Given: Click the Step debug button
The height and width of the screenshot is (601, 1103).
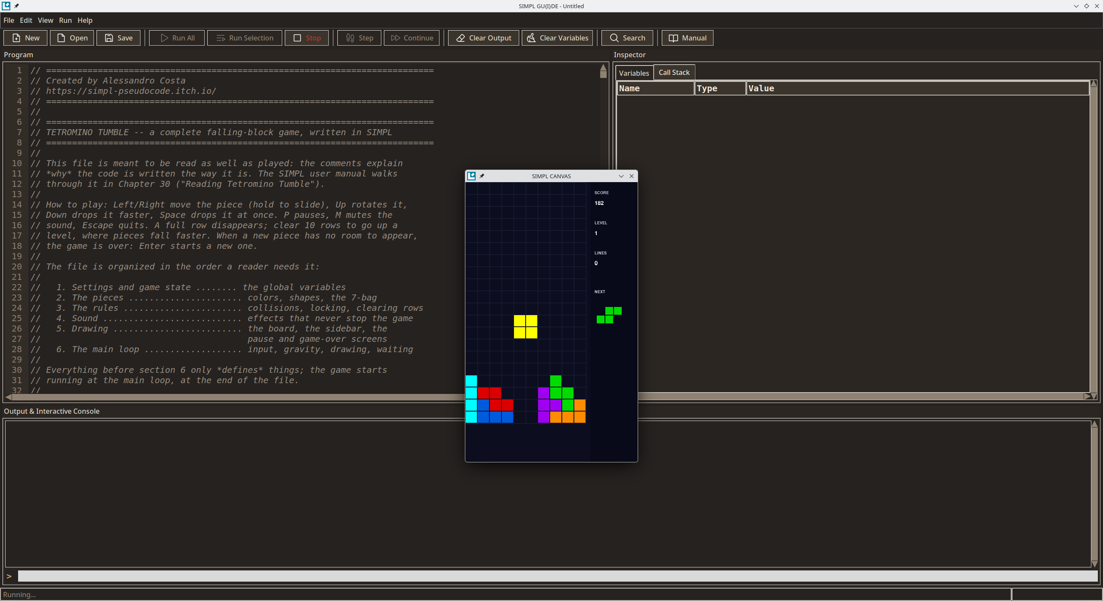Looking at the screenshot, I should tap(359, 38).
